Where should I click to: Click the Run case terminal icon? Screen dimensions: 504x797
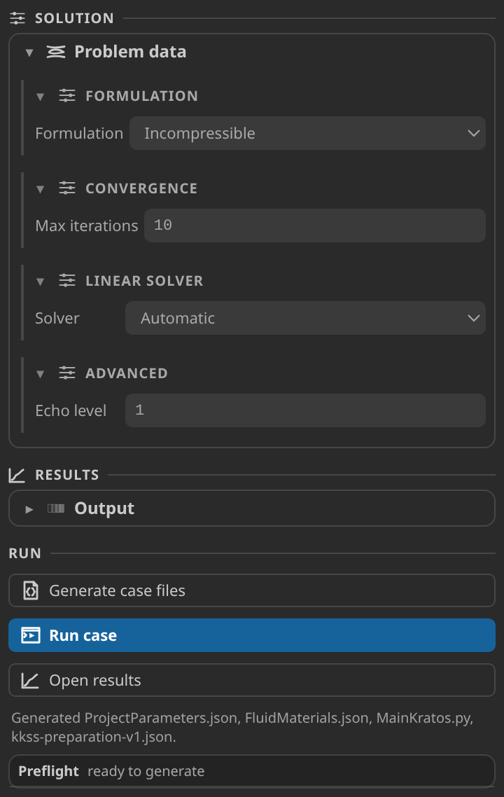(x=31, y=635)
